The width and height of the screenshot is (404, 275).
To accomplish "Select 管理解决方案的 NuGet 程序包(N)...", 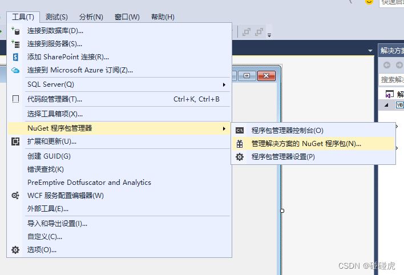I will tap(313, 144).
